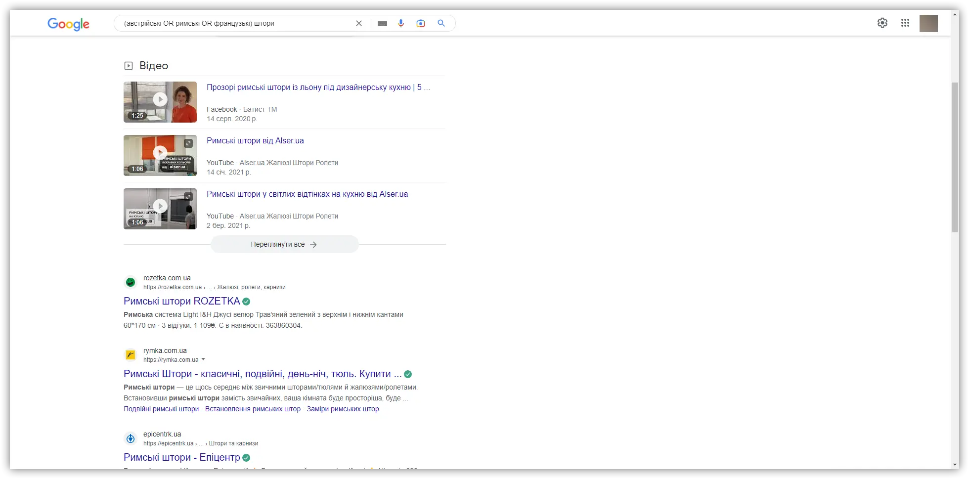The height and width of the screenshot is (479, 969).
Task: Open 'Римські штори у світлих відтінках' video link
Action: point(307,194)
